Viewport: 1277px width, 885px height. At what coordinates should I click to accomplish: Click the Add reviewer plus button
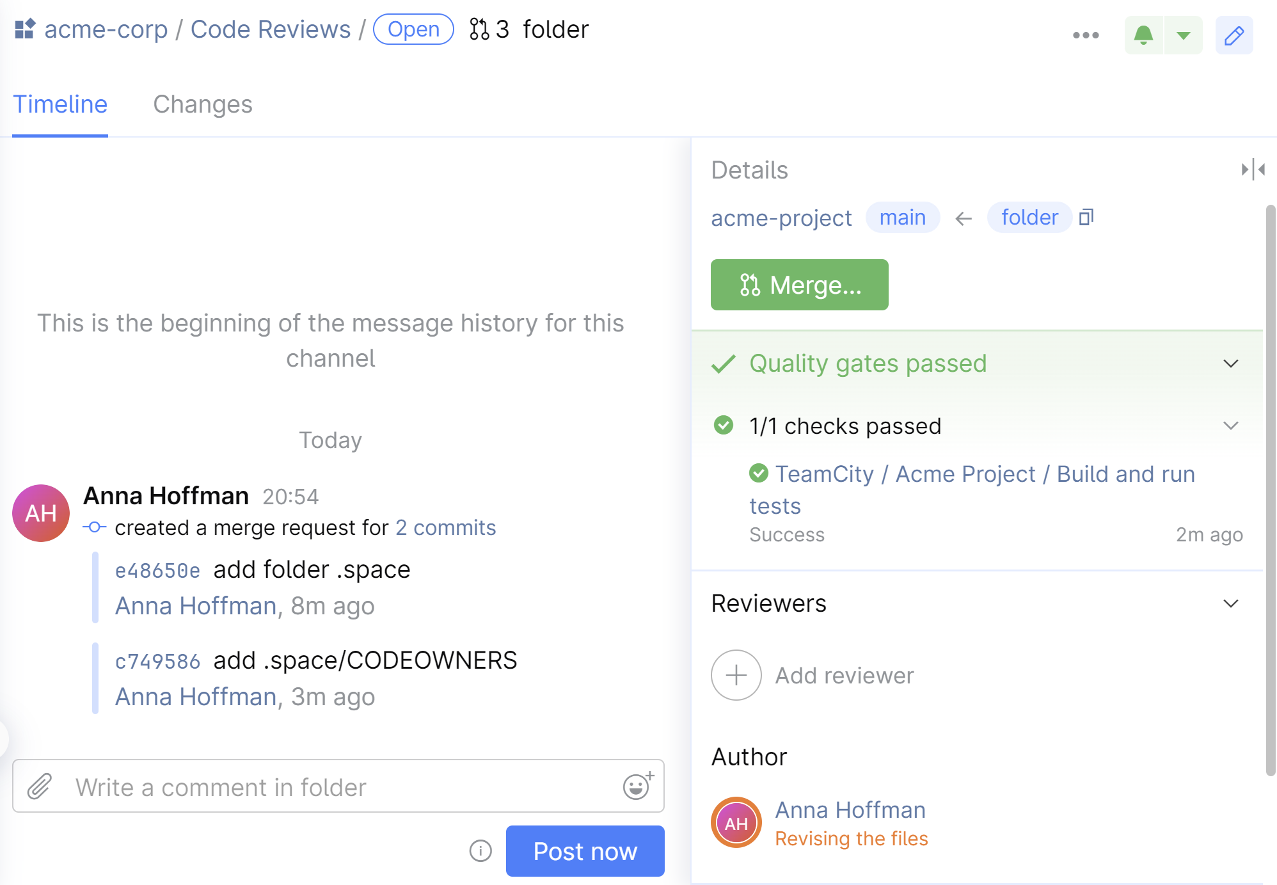click(736, 675)
